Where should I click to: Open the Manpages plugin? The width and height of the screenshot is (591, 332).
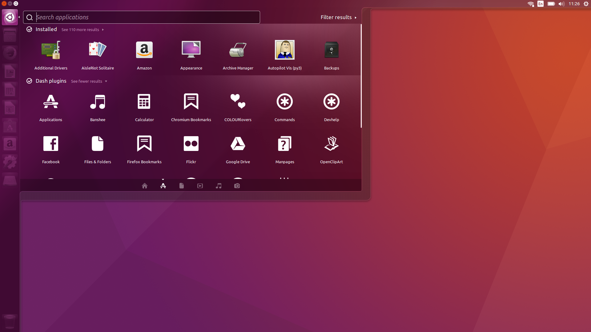tap(284, 149)
